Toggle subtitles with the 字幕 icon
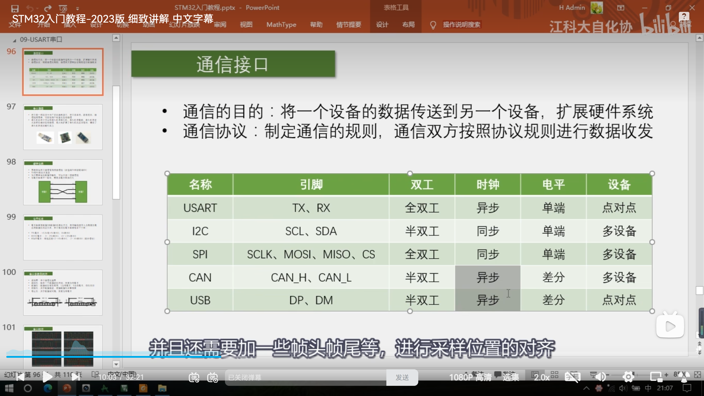 572,377
